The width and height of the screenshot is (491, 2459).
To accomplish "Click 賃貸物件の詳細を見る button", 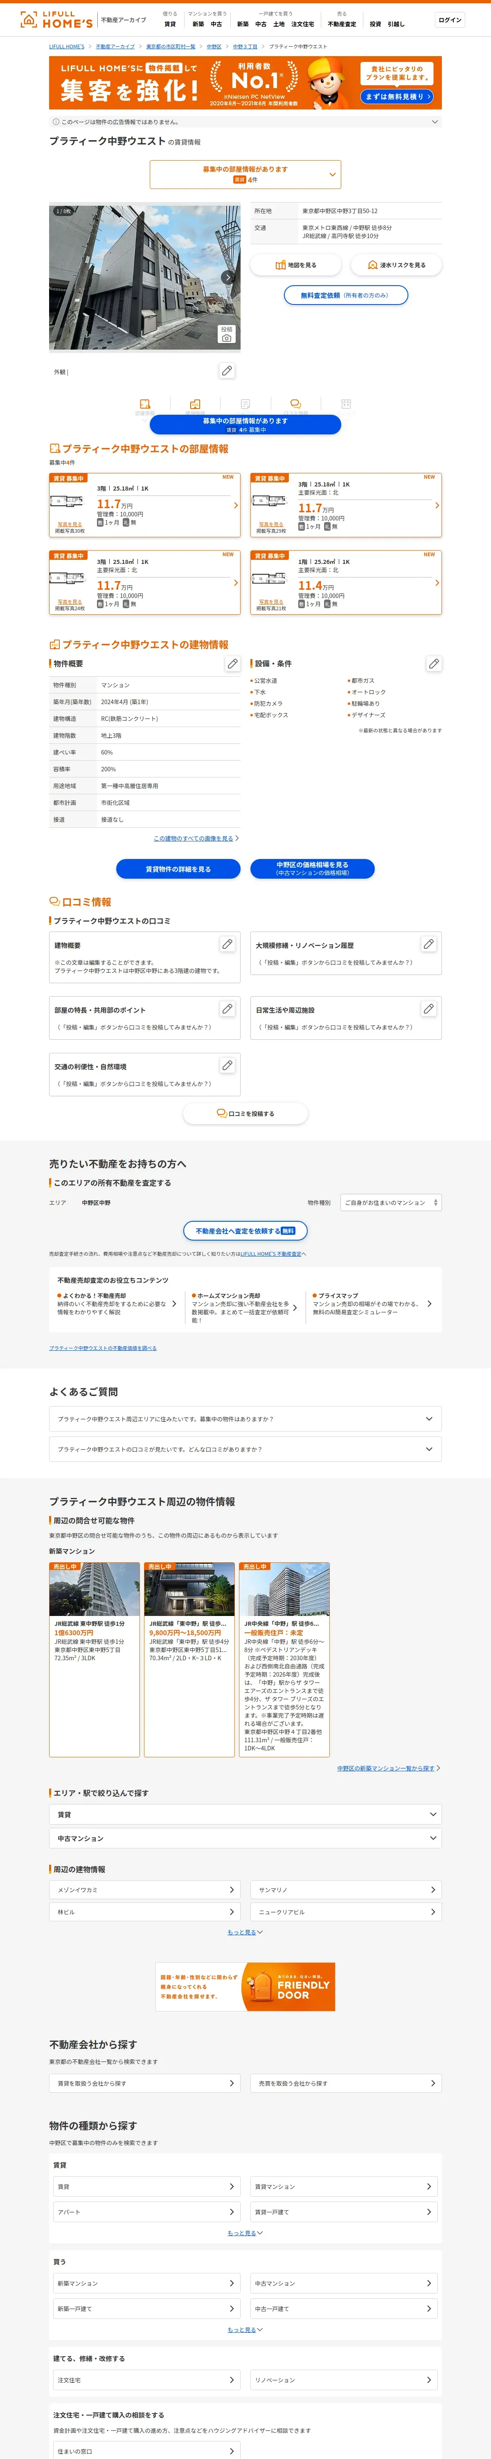I will 178,869.
